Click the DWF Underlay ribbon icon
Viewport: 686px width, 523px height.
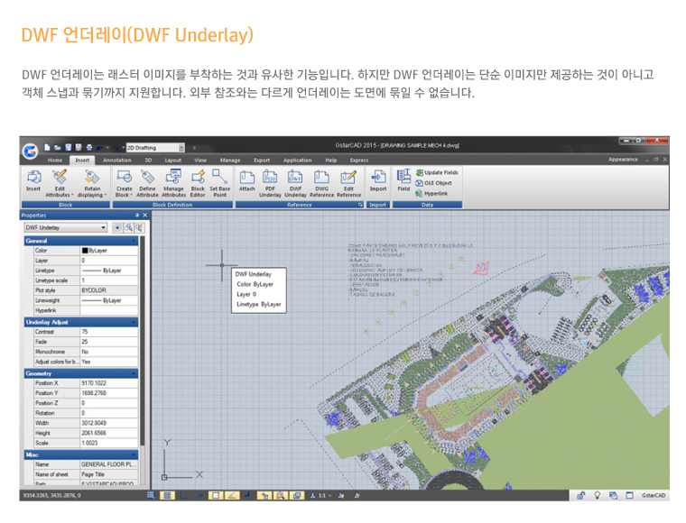click(295, 180)
